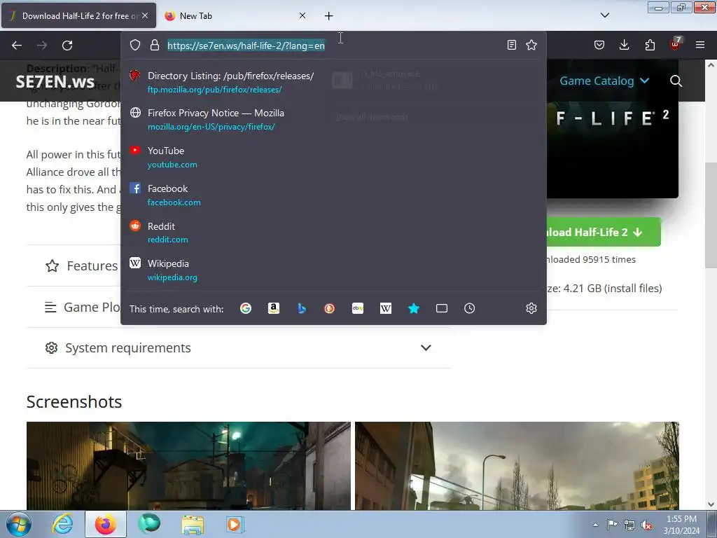Click the Action Center flag tray icon
Image resolution: width=717 pixels, height=538 pixels.
click(x=612, y=525)
